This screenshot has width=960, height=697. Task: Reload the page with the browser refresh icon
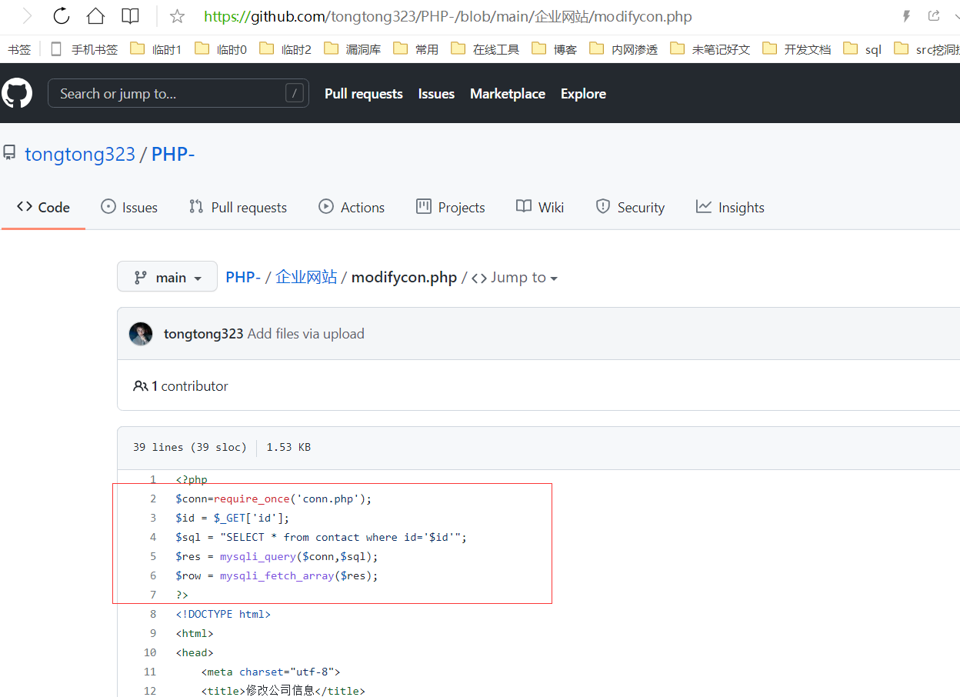click(x=62, y=16)
